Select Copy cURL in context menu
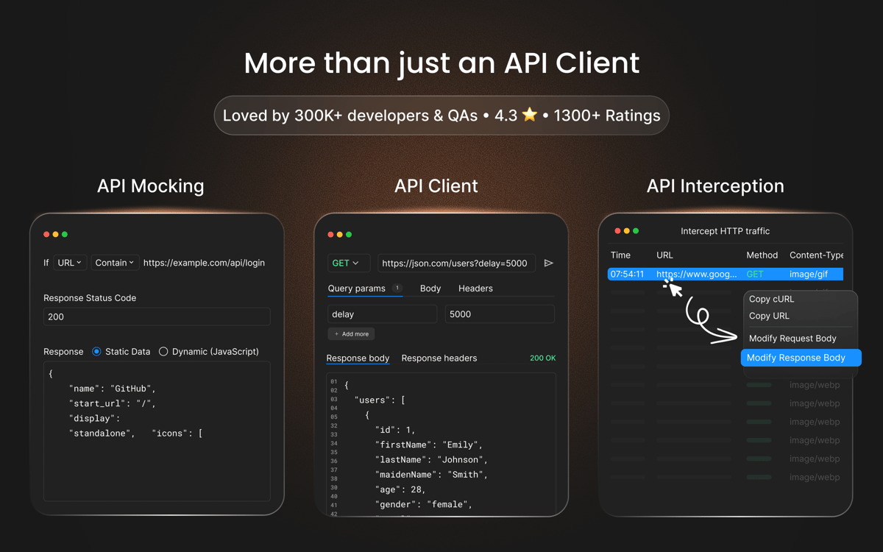 (x=771, y=299)
